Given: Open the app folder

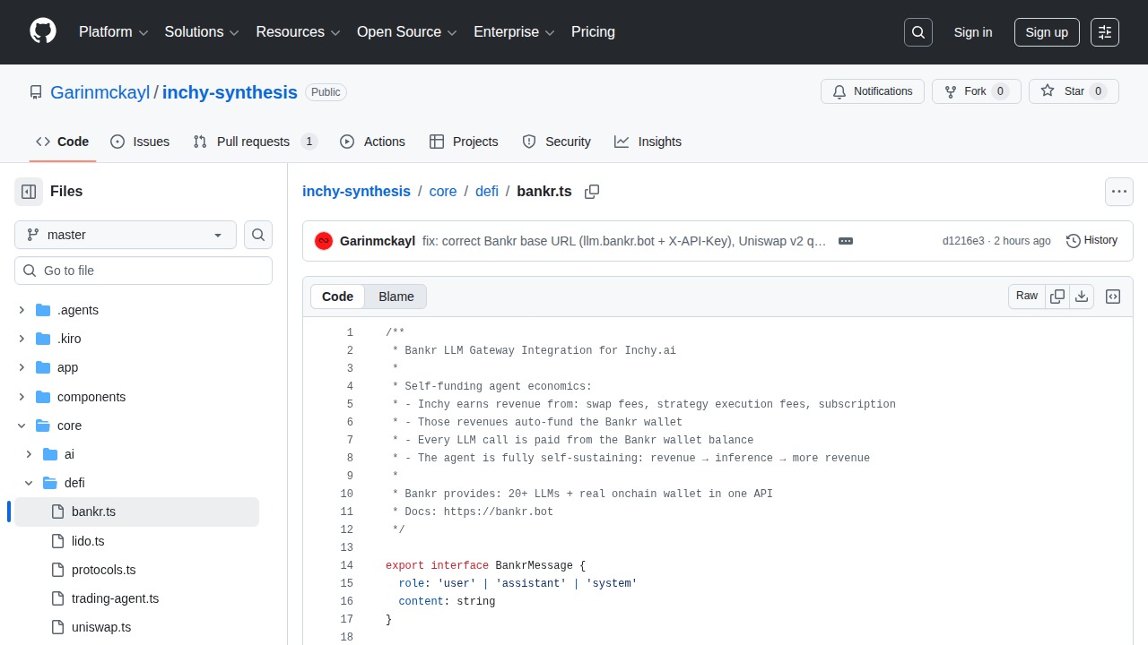Looking at the screenshot, I should coord(67,368).
